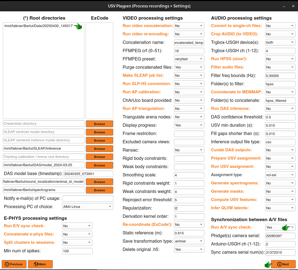Open Run A/V sync check dropdown
The height and width of the screenshot is (270, 298).
point(280,227)
